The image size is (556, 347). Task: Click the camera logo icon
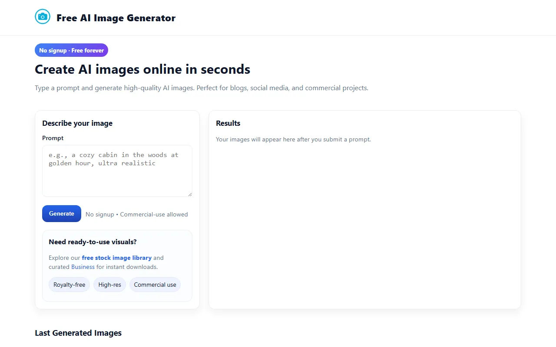pyautogui.click(x=43, y=17)
